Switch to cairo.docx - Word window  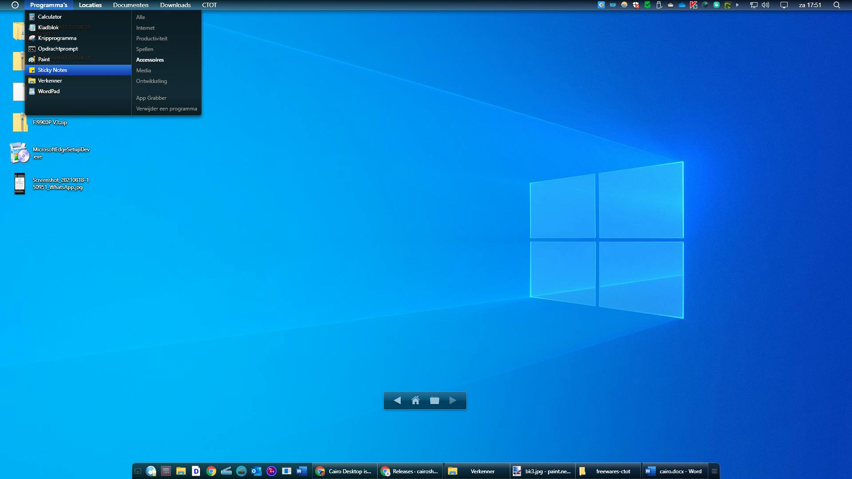[674, 471]
